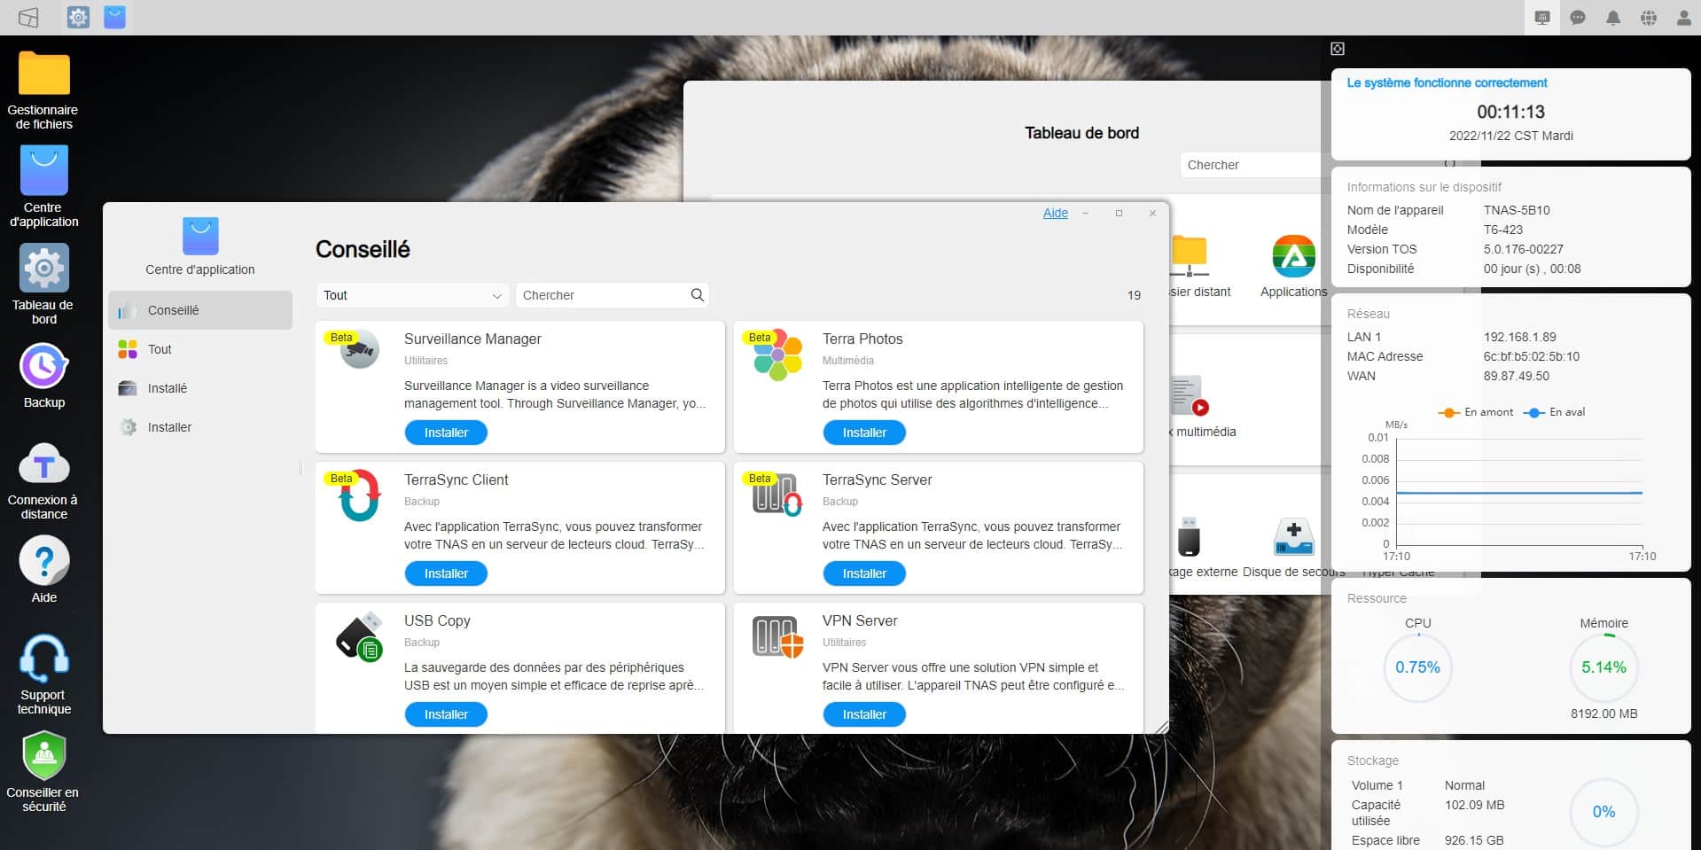1701x850 pixels.
Task: Click the VPN Server title
Action: click(x=860, y=620)
